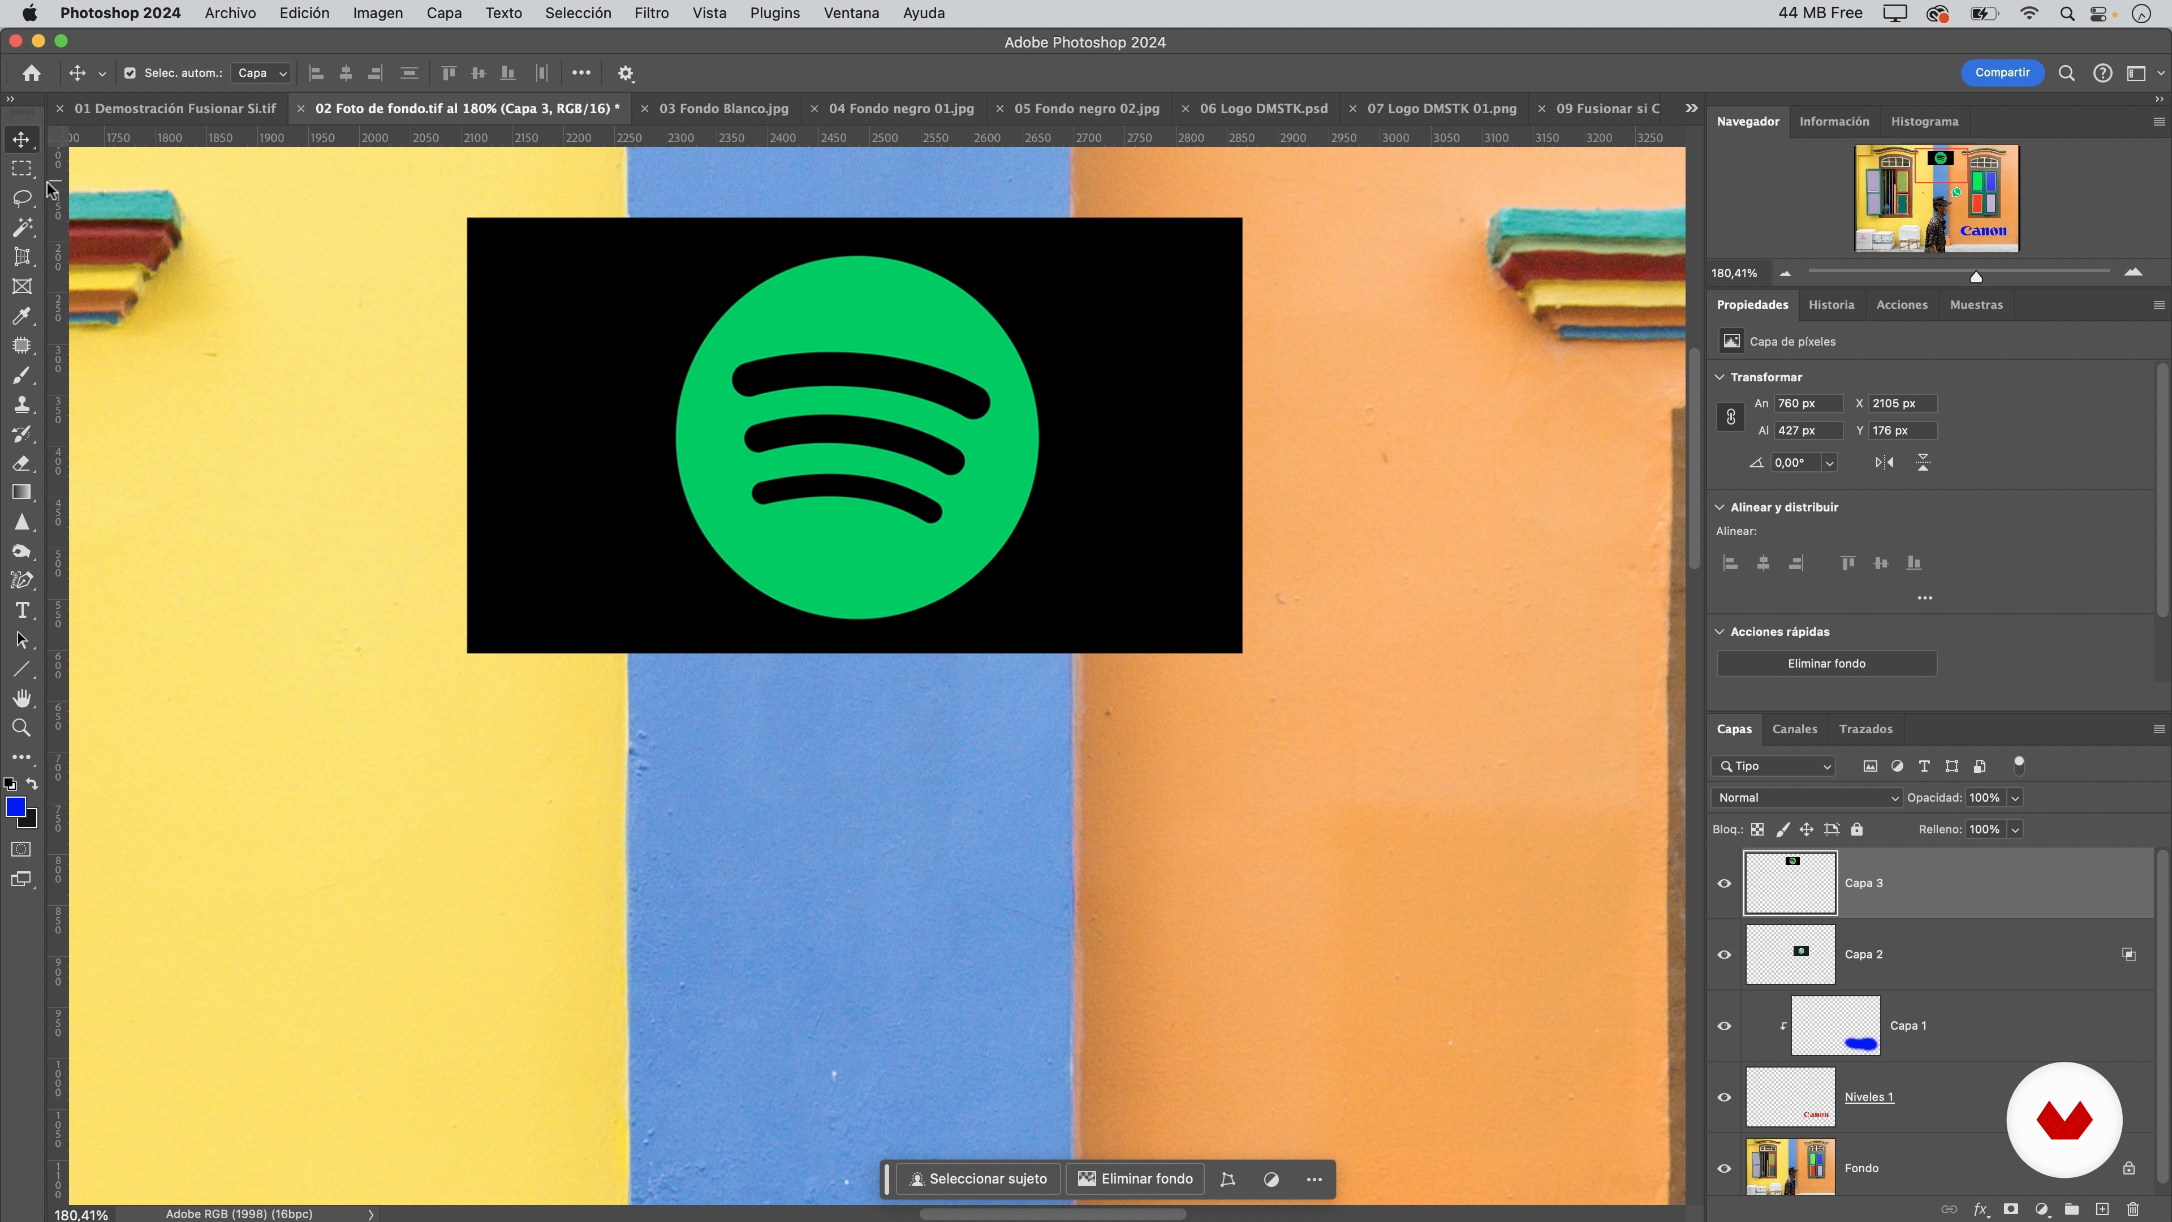This screenshot has height=1222, width=2172.
Task: Create new fill or adjustment layer
Action: pyautogui.click(x=2041, y=1210)
